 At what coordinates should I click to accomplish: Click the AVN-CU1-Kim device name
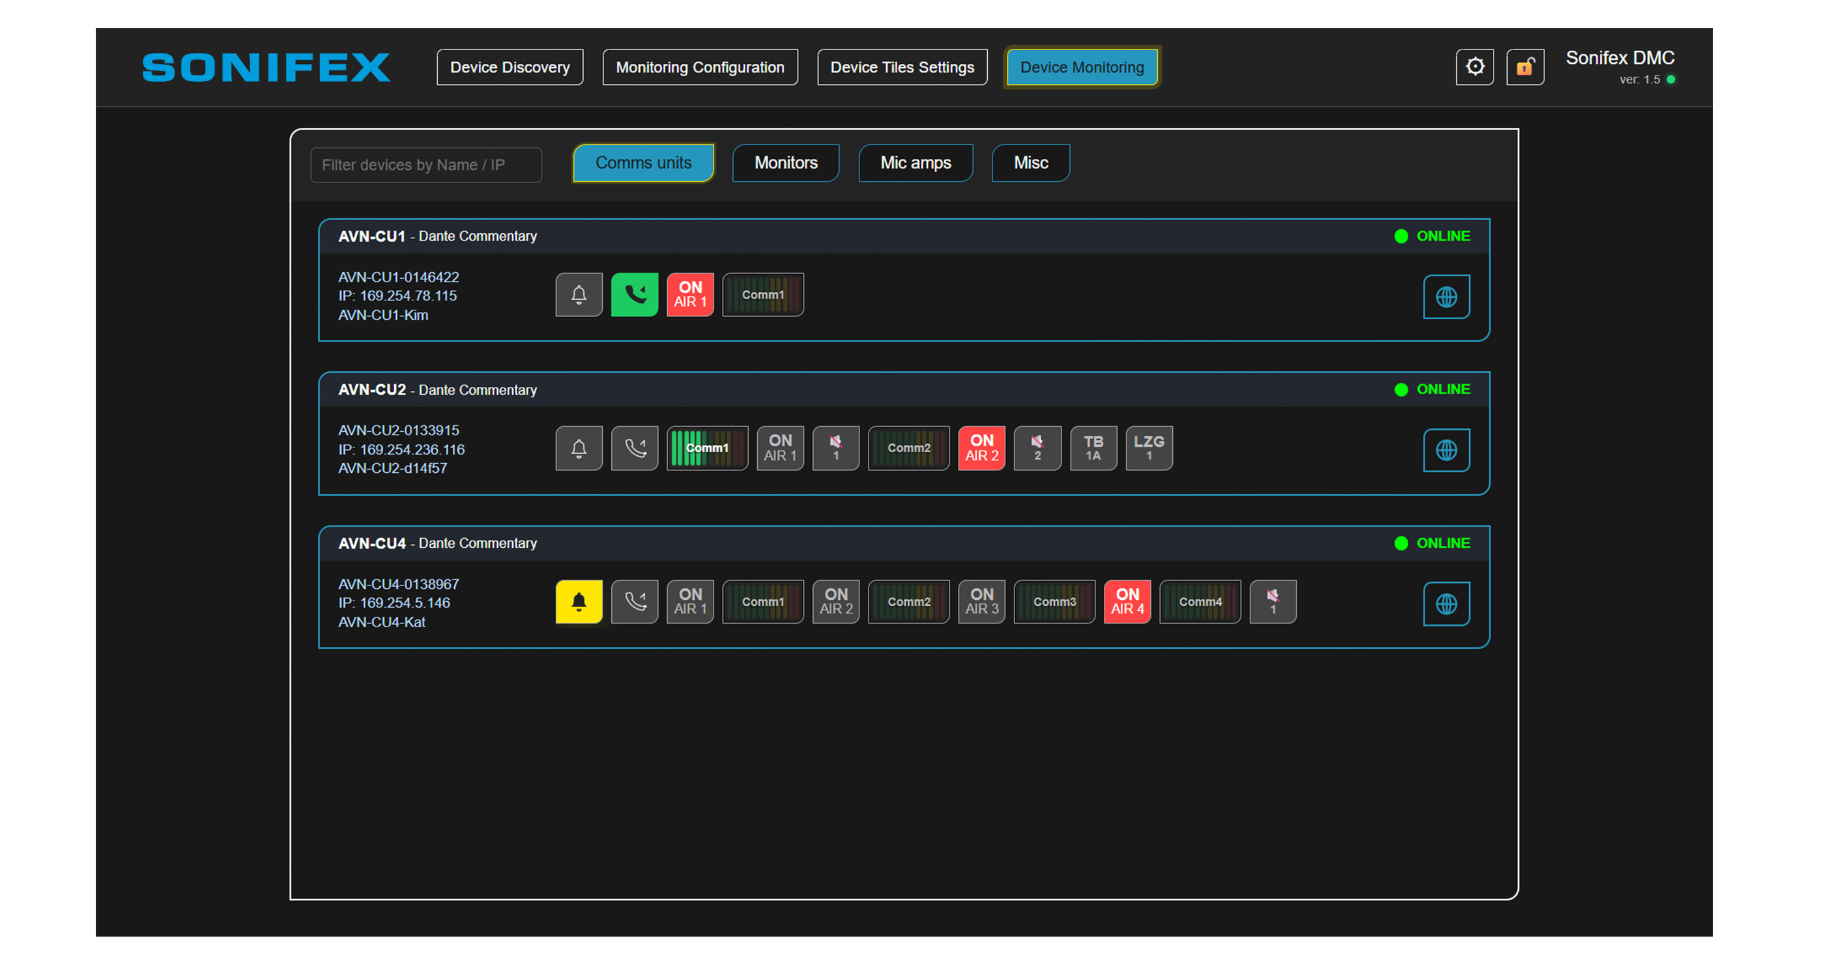click(x=383, y=315)
